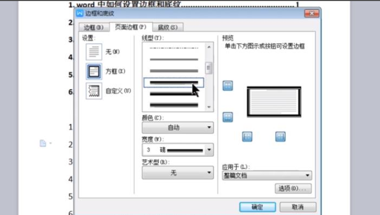
Task: Confirm with the 确定 button
Action: (x=257, y=207)
